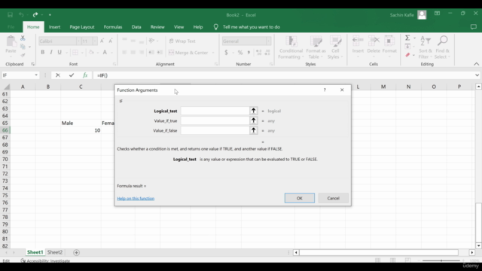The image size is (482, 271).
Task: Click the formula bar Enter checkmark icon
Action: coord(72,75)
